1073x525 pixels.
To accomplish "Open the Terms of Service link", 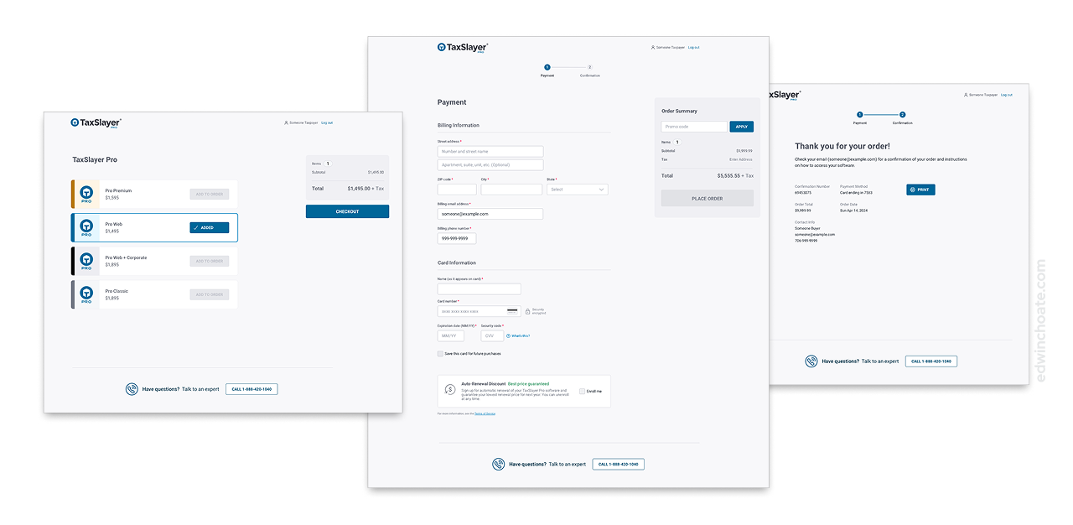I will [x=484, y=413].
